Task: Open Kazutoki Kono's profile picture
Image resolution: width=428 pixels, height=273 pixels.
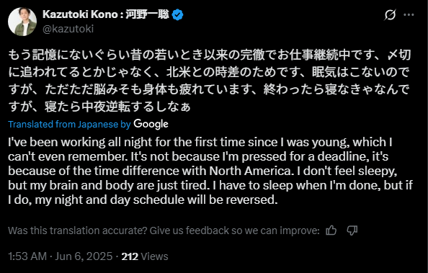Action: pos(22,22)
